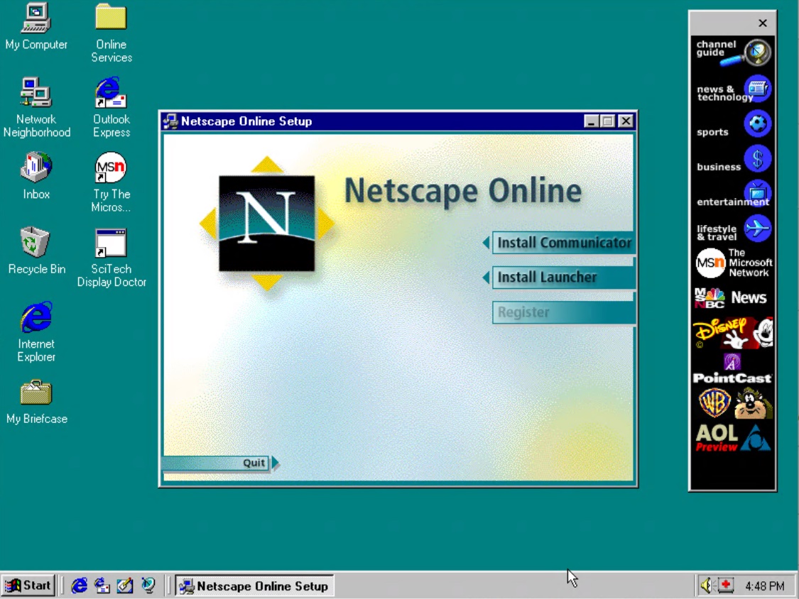Click the Show Desktop quick launch icon
This screenshot has width=799, height=599.
125,586
